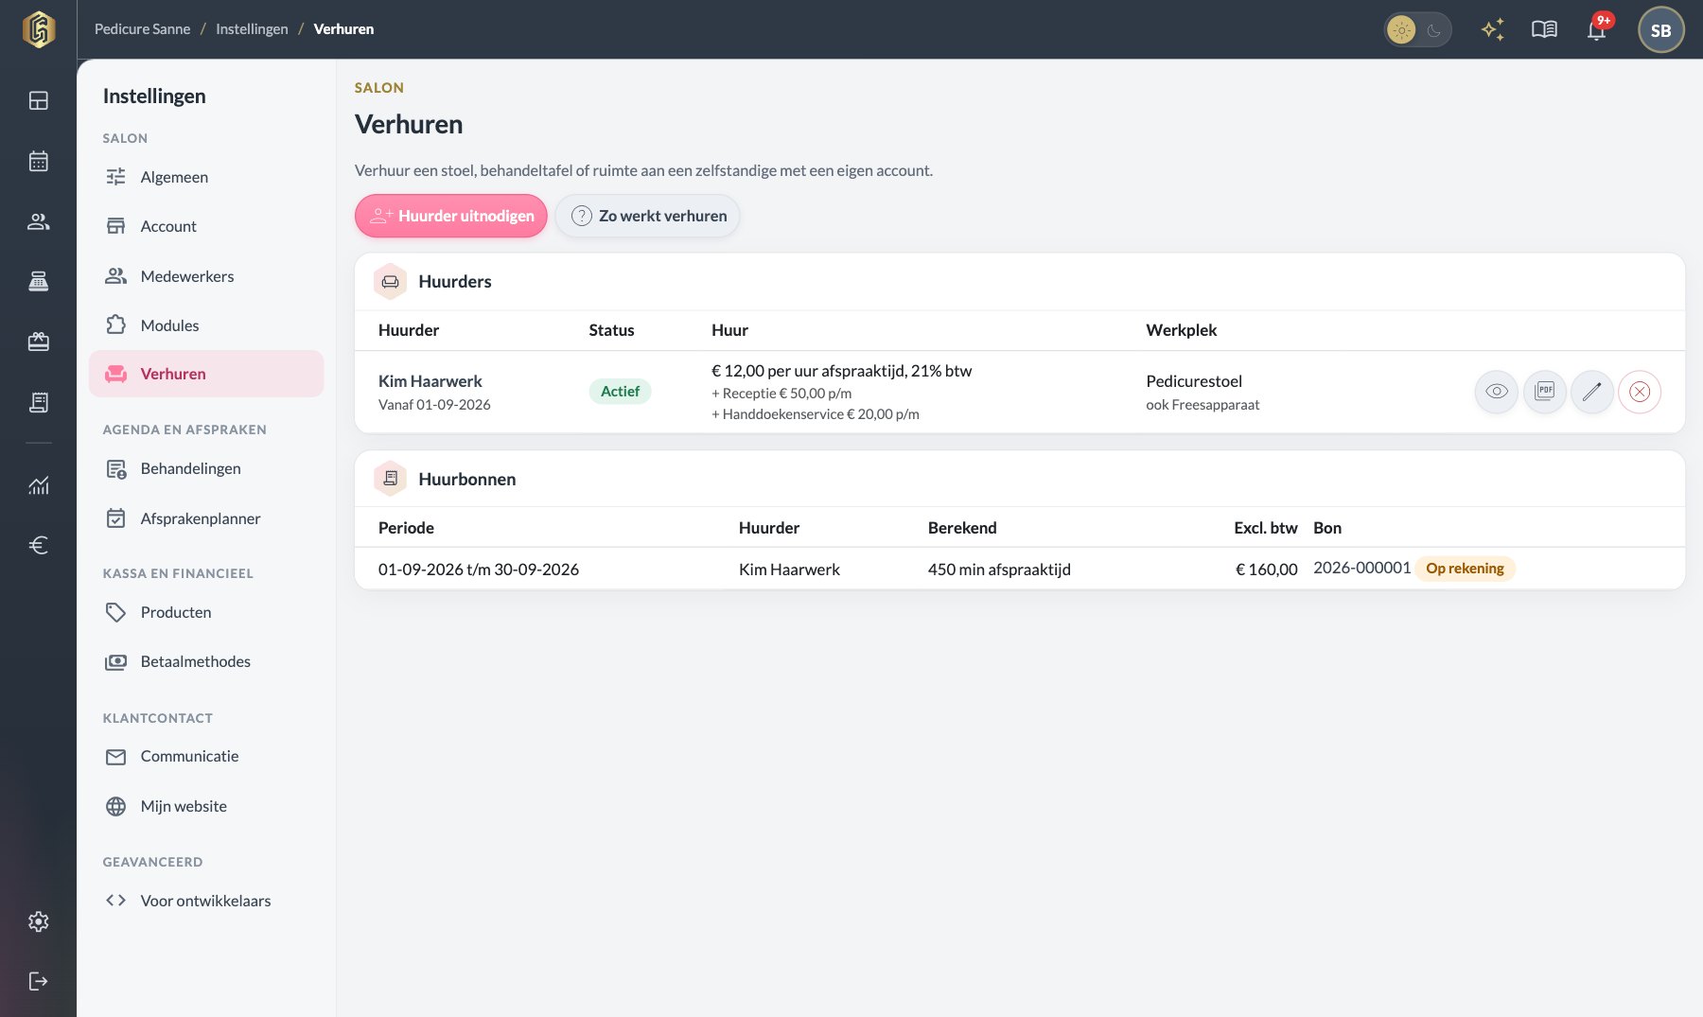Viewport: 1703px width, 1017px height.
Task: Click Zo werkt verhuren help button
Action: [648, 216]
